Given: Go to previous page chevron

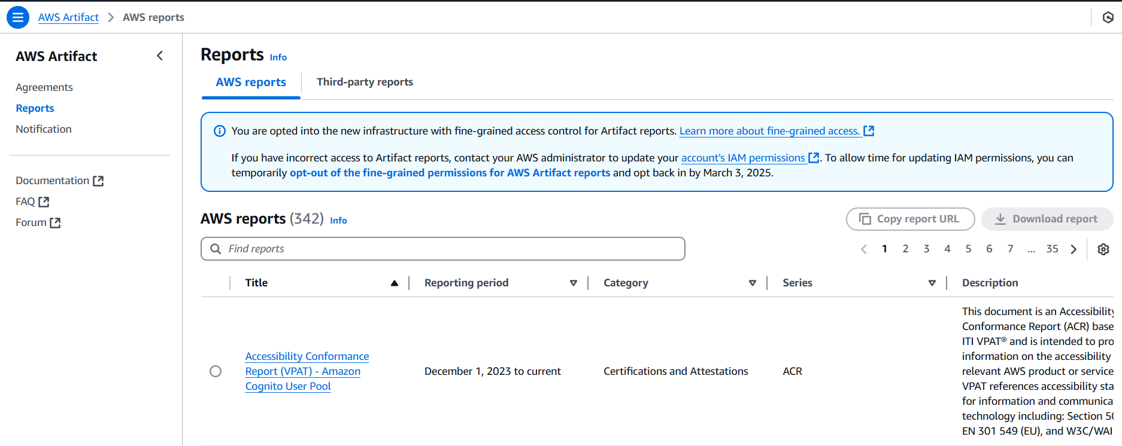Looking at the screenshot, I should (x=863, y=249).
